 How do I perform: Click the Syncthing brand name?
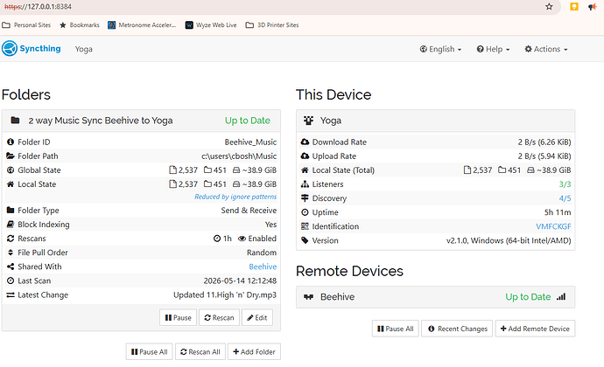40,48
